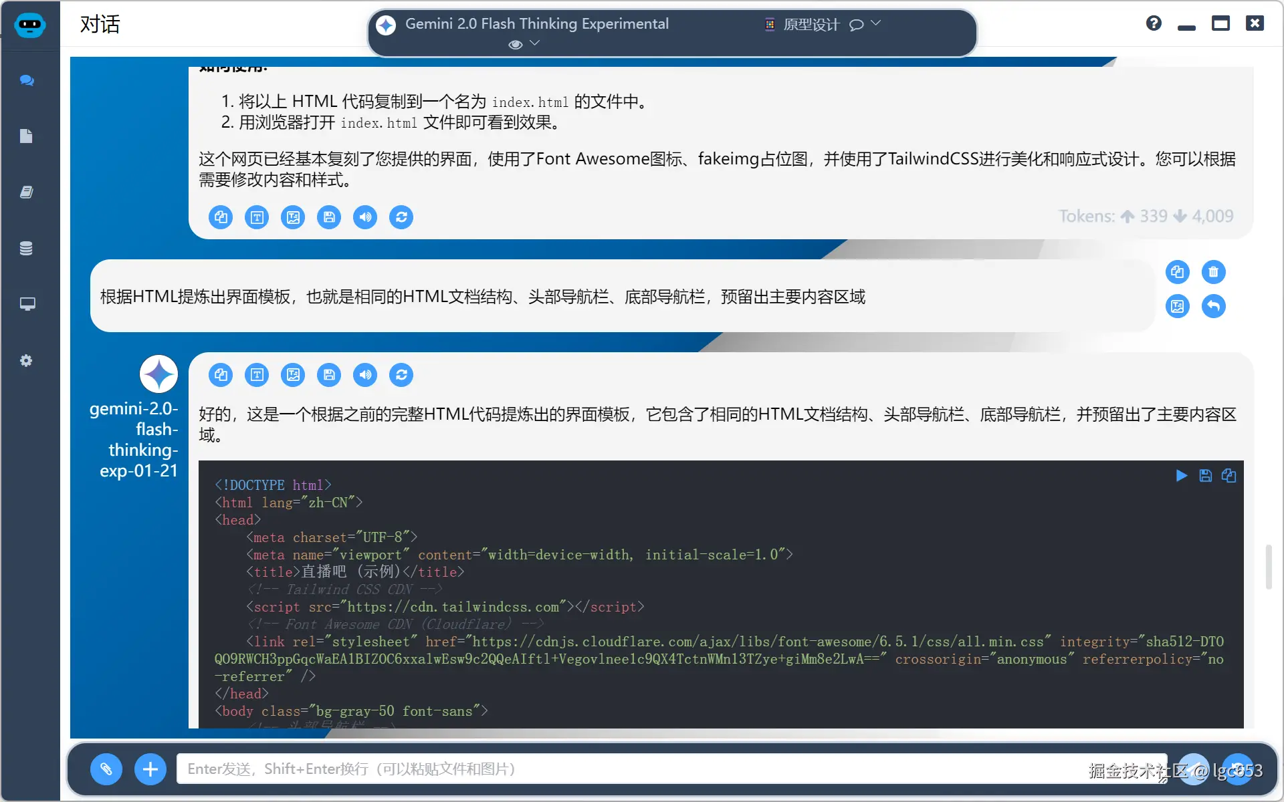
Task: Open the settings gear in sidebar
Action: (x=27, y=361)
